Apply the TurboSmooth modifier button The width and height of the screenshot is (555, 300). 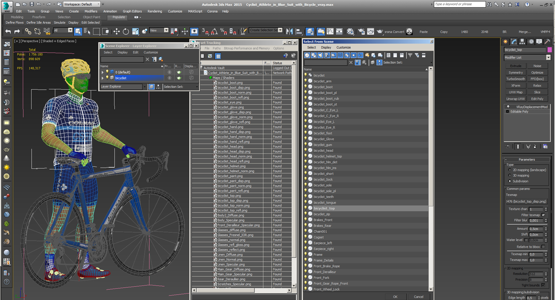[516, 79]
